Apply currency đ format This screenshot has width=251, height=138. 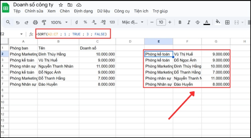77,22
